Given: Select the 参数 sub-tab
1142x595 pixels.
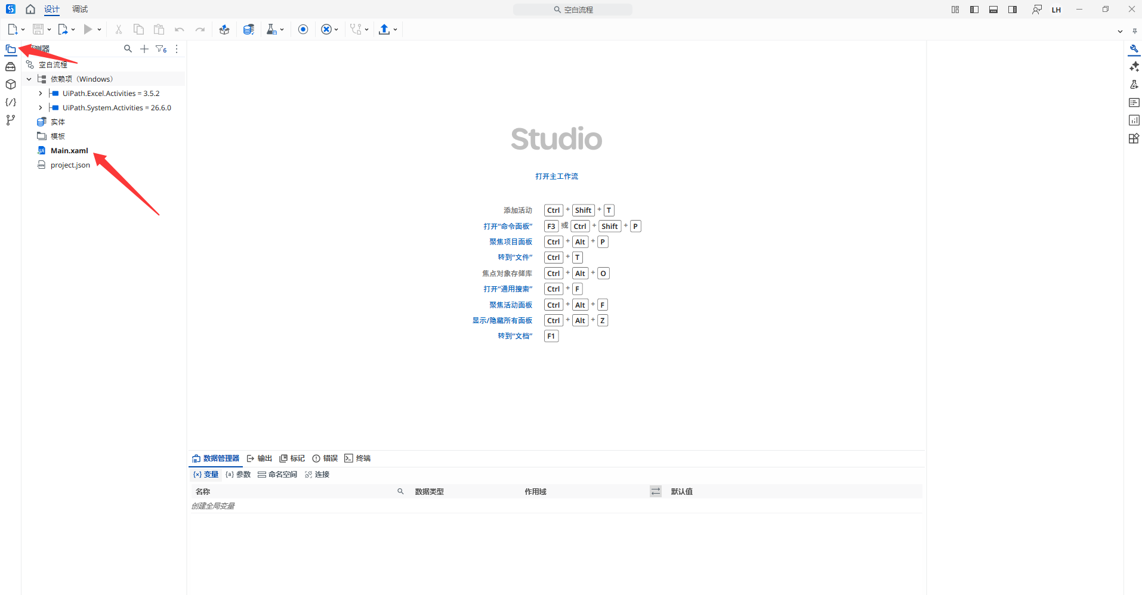Looking at the screenshot, I should pyautogui.click(x=238, y=474).
